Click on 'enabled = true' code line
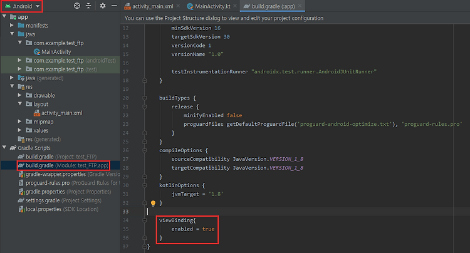Screen dimensions: 470x253 [x=193, y=229]
